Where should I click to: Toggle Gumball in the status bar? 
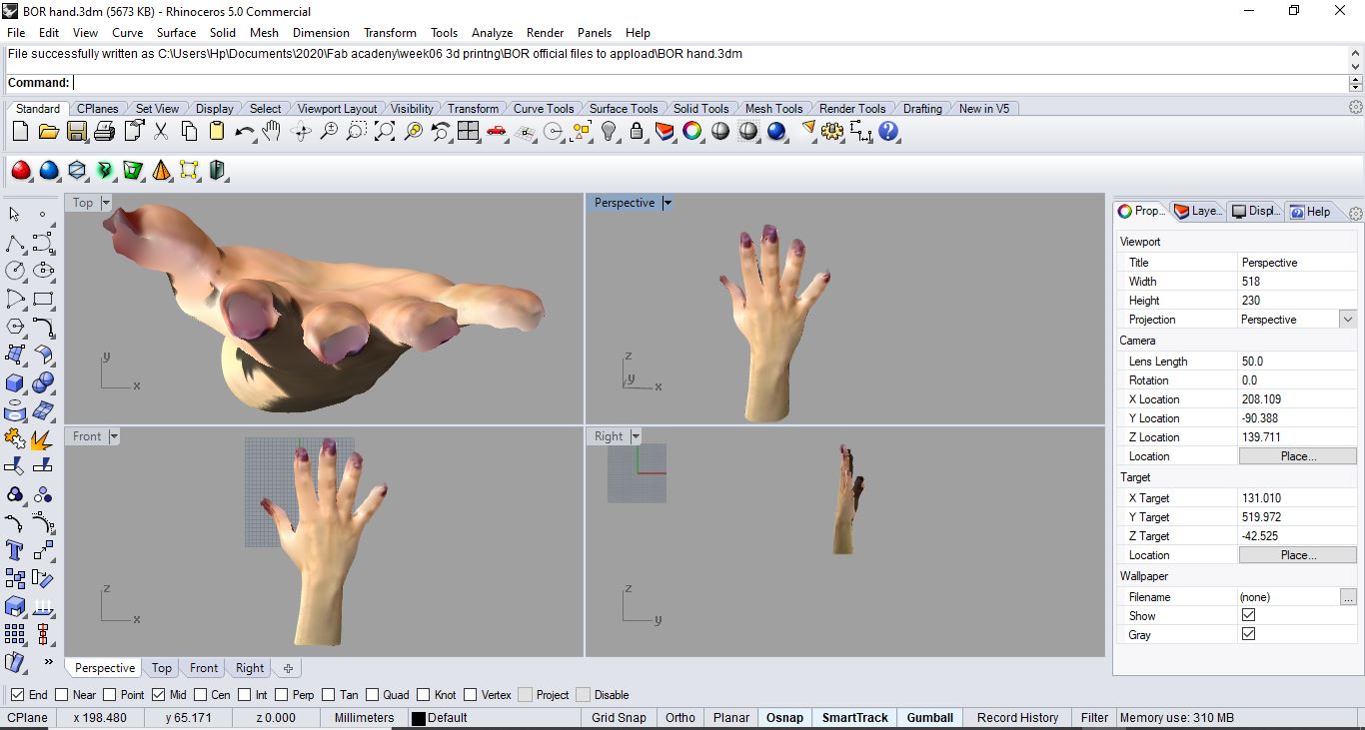pos(929,717)
